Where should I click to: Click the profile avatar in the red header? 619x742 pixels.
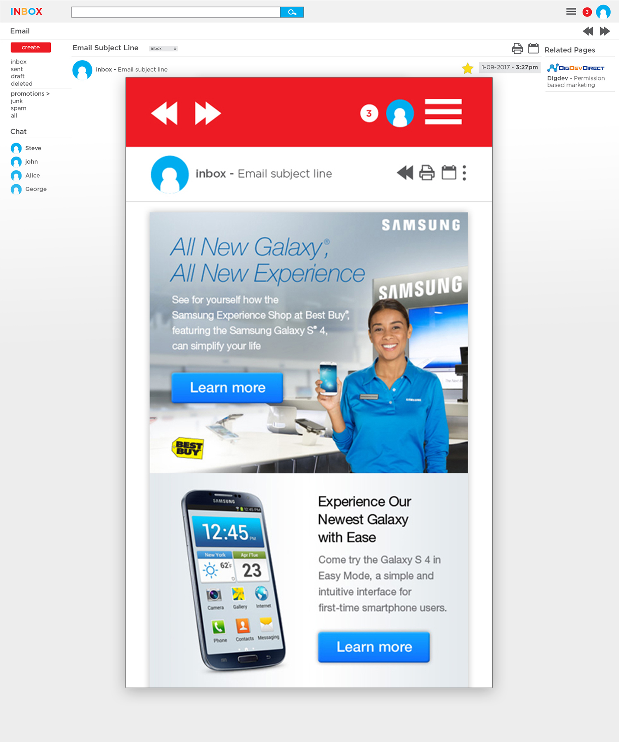coord(400,113)
